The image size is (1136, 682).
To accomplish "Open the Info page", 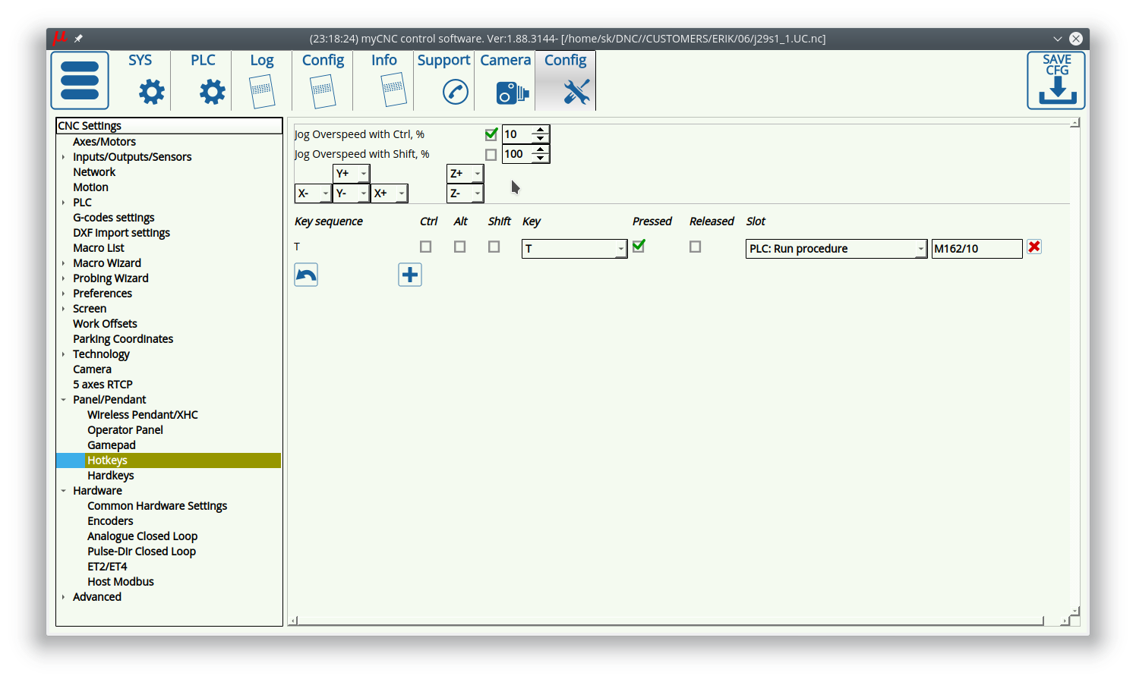I will coord(384,80).
